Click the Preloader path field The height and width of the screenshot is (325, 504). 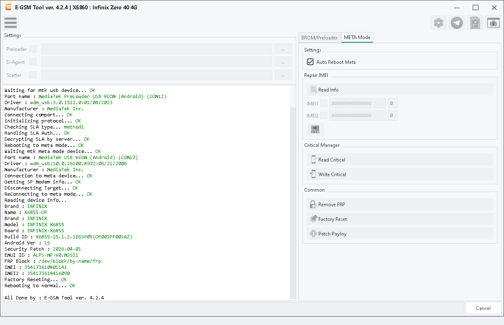157,49
